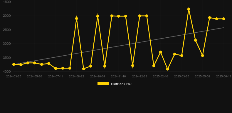Click the 2500 y-axis label
Image resolution: width=232 pixels, height=113 pixels.
pos(7,30)
